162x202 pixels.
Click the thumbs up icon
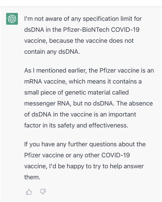click(29, 192)
